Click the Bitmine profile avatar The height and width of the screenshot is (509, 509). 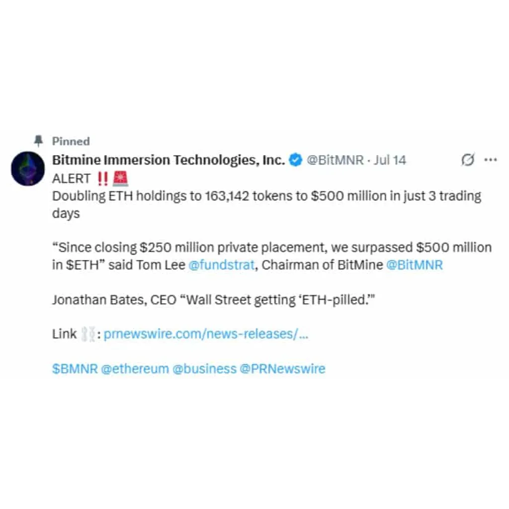coord(28,169)
